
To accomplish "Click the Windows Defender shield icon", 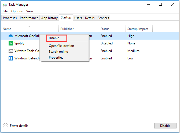I will tap(11, 58).
